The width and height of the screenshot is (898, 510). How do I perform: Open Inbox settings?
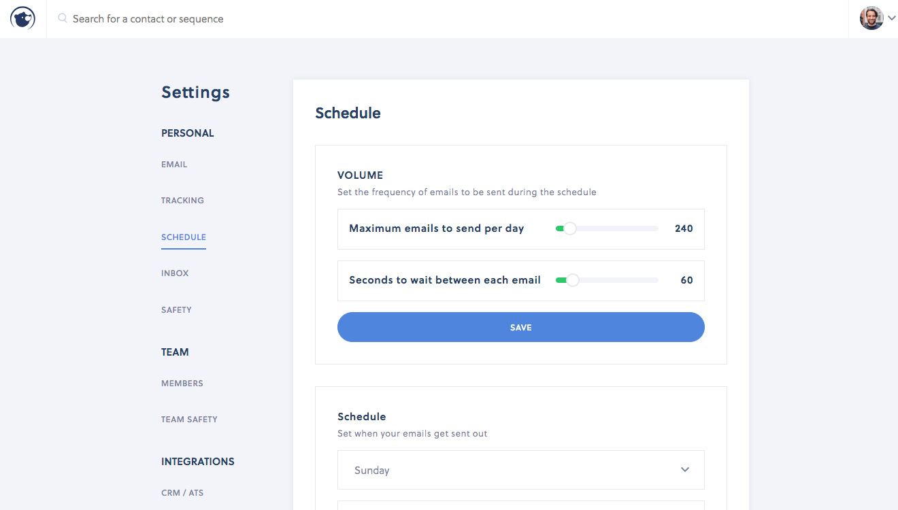tap(175, 273)
